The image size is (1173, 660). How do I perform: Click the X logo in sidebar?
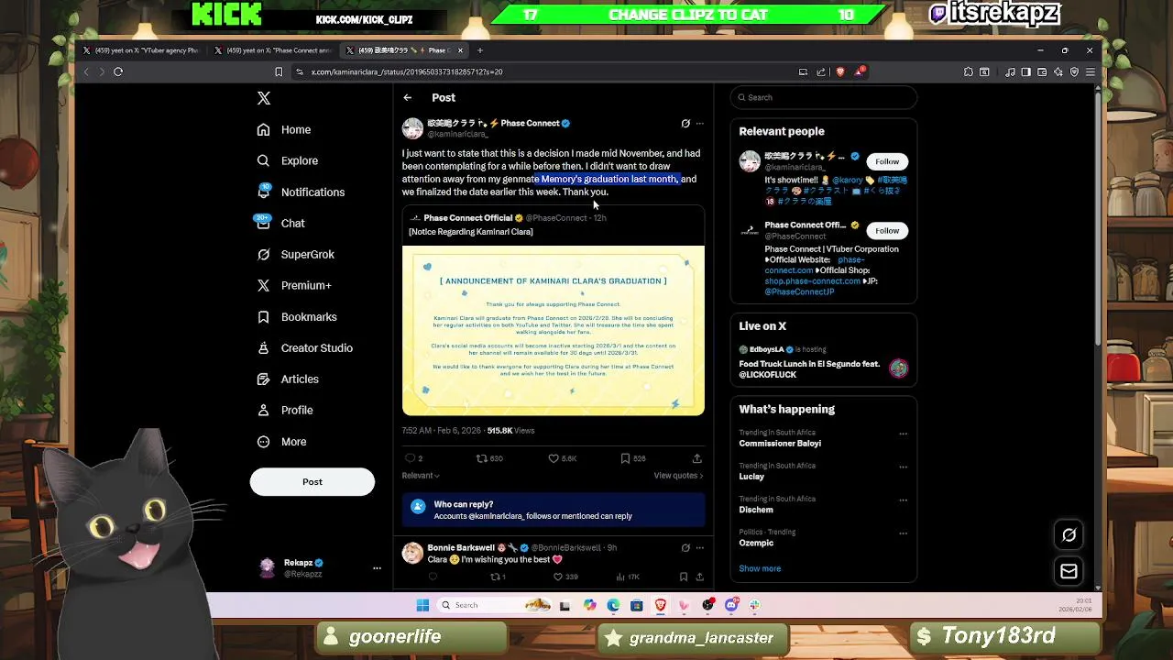coord(264,98)
